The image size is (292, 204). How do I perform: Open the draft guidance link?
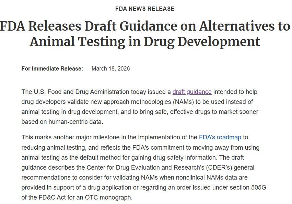point(192,92)
